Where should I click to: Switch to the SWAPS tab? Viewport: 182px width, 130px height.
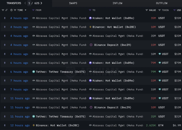pos(73,3)
